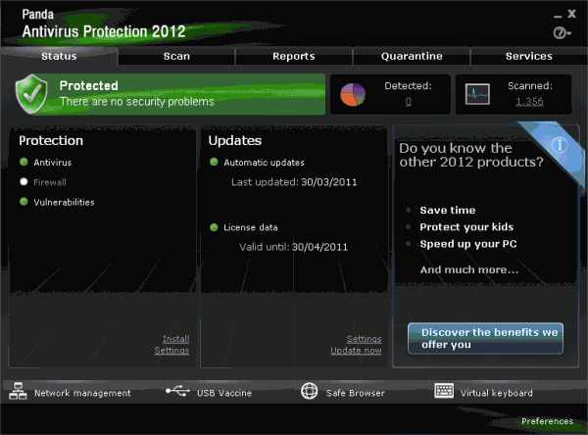This screenshot has height=435, width=588.
Task: Click Last updated: 30/03/2011 text
Action: [x=294, y=182]
